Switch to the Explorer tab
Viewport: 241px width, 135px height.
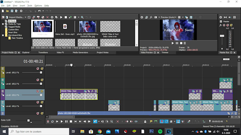26,53
